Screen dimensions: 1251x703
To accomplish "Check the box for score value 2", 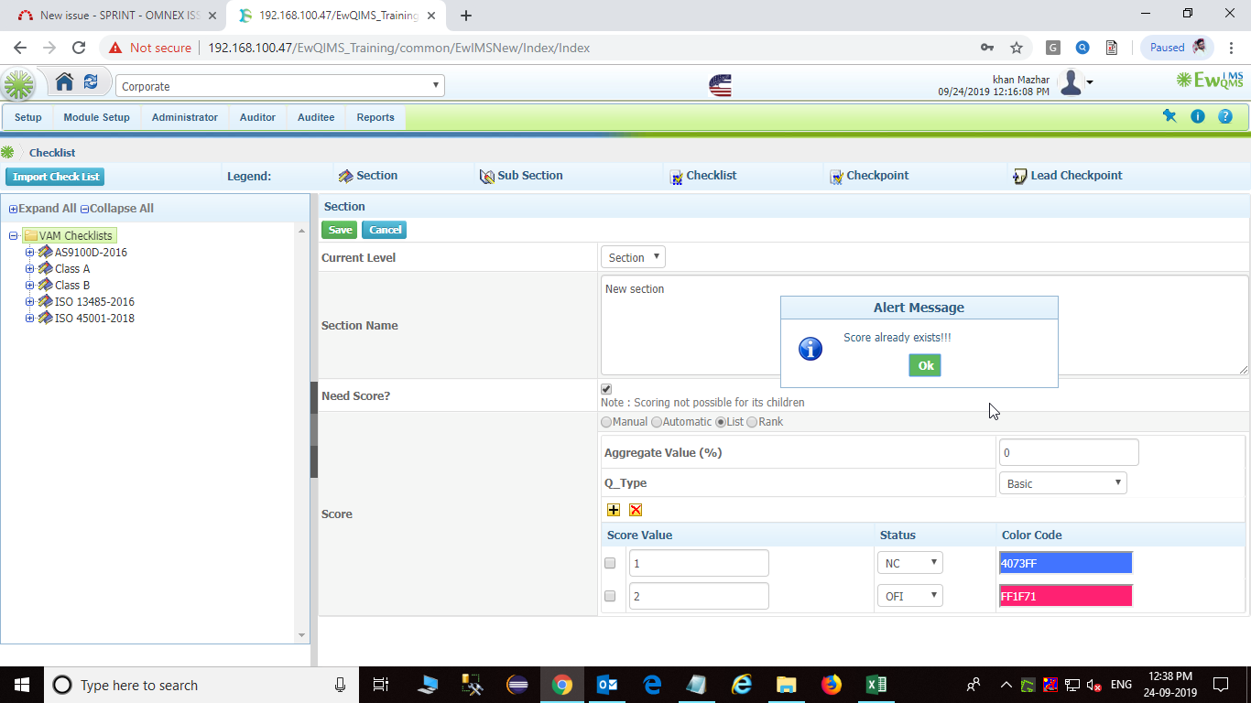I will pos(610,596).
